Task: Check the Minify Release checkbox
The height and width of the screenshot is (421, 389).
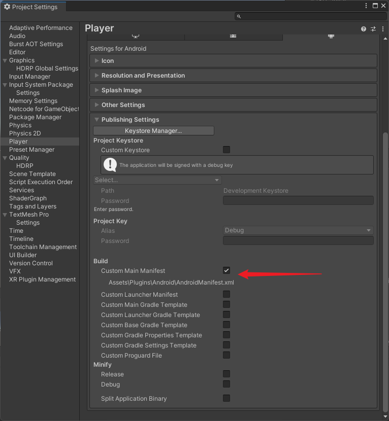Action: [226, 374]
